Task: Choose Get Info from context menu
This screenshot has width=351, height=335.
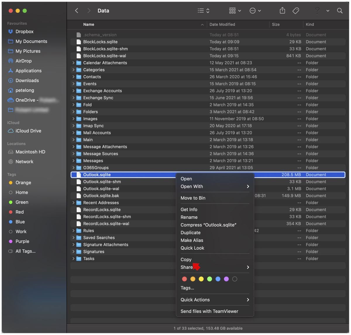Action: tap(215, 210)
